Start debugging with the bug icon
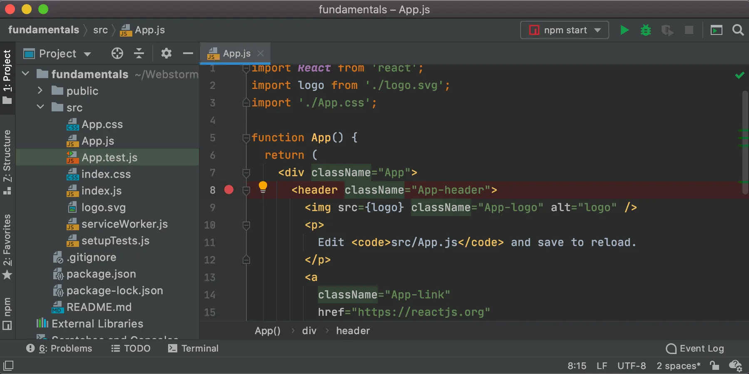749x374 pixels. pos(646,30)
